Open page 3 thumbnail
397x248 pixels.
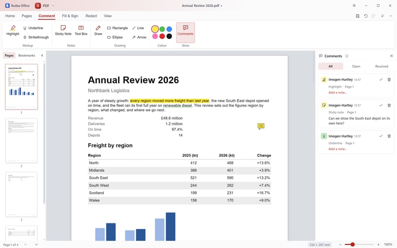22,194
